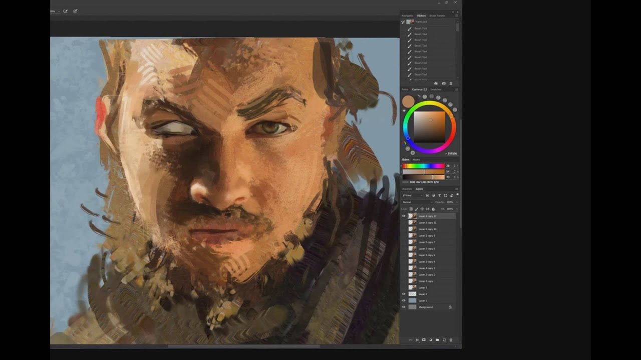Open the layer Fill dropdown arrow
This screenshot has width=641, height=360.
pyautogui.click(x=457, y=209)
